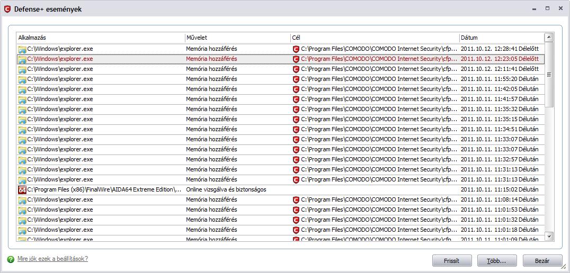The image size is (570, 273).
Task: Click the COMODO shield icon in the 12:23:05 row
Action: click(x=296, y=59)
